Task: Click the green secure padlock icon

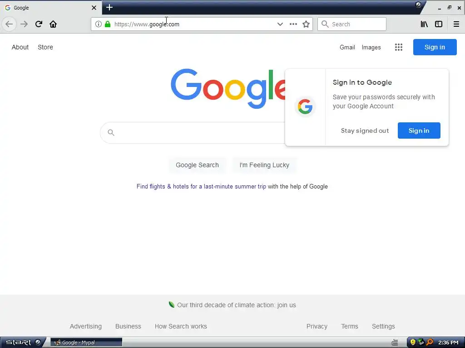Action: (108, 24)
